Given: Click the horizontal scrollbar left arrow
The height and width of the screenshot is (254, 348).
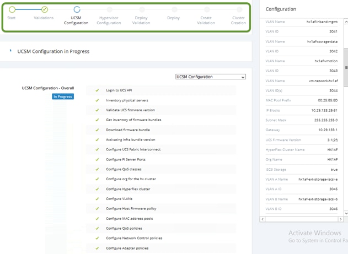Looking at the screenshot, I should click(x=263, y=219).
